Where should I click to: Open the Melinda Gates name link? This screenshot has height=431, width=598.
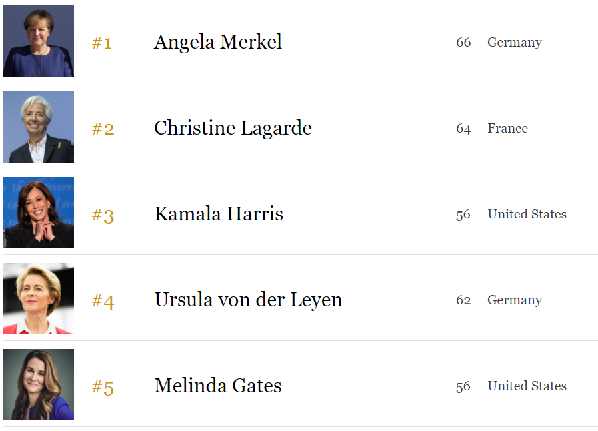point(218,386)
